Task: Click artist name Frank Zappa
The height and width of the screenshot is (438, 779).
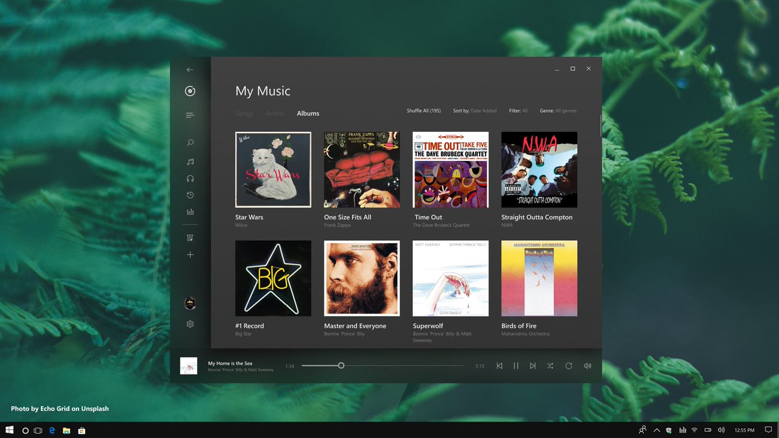Action: [x=337, y=225]
